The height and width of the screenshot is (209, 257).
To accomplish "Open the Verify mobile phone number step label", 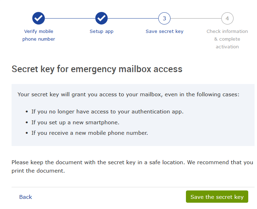I will point(39,35).
